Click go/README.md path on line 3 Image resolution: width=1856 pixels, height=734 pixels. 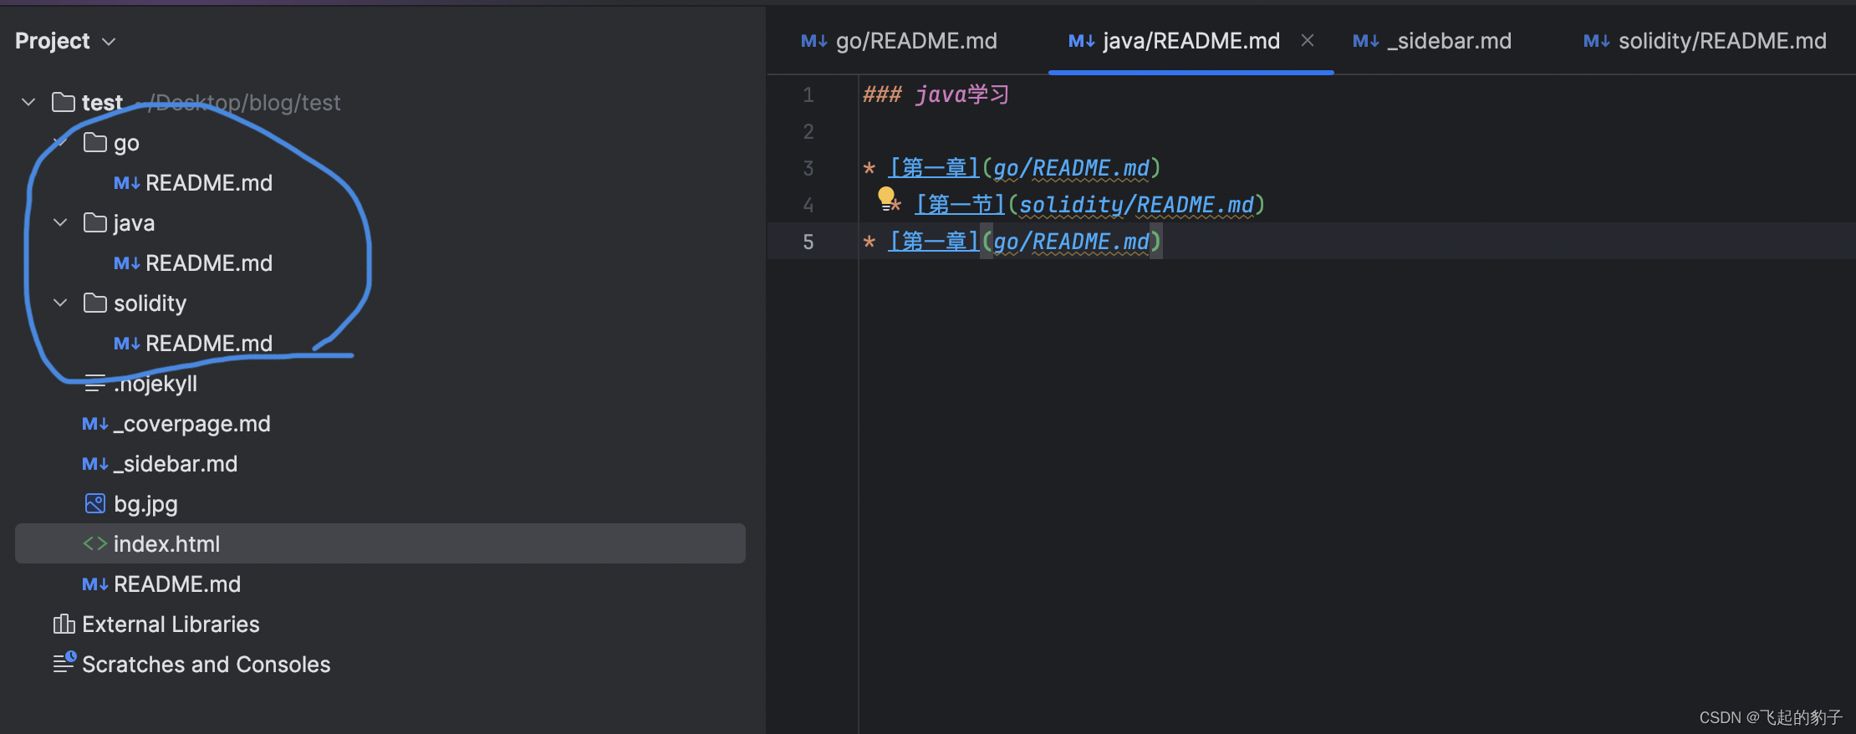(1071, 168)
